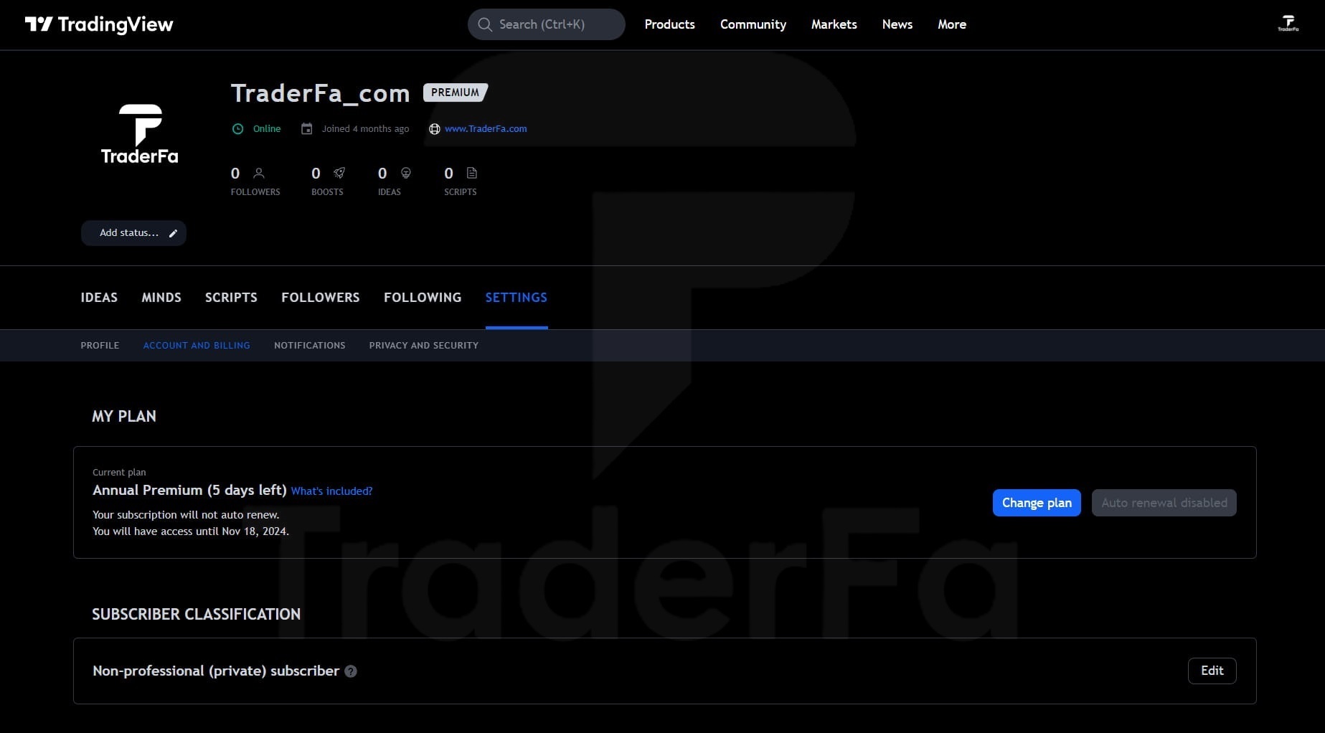Open the NOTIFICATIONS sub-tab
The image size is (1325, 733).
pos(310,346)
